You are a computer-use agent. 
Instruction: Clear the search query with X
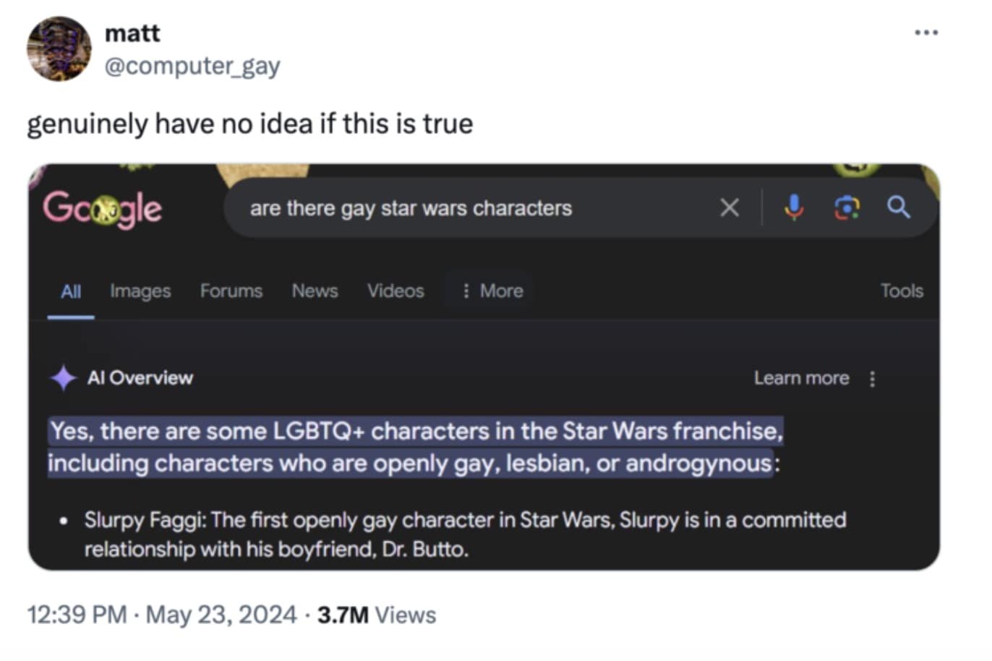click(730, 208)
